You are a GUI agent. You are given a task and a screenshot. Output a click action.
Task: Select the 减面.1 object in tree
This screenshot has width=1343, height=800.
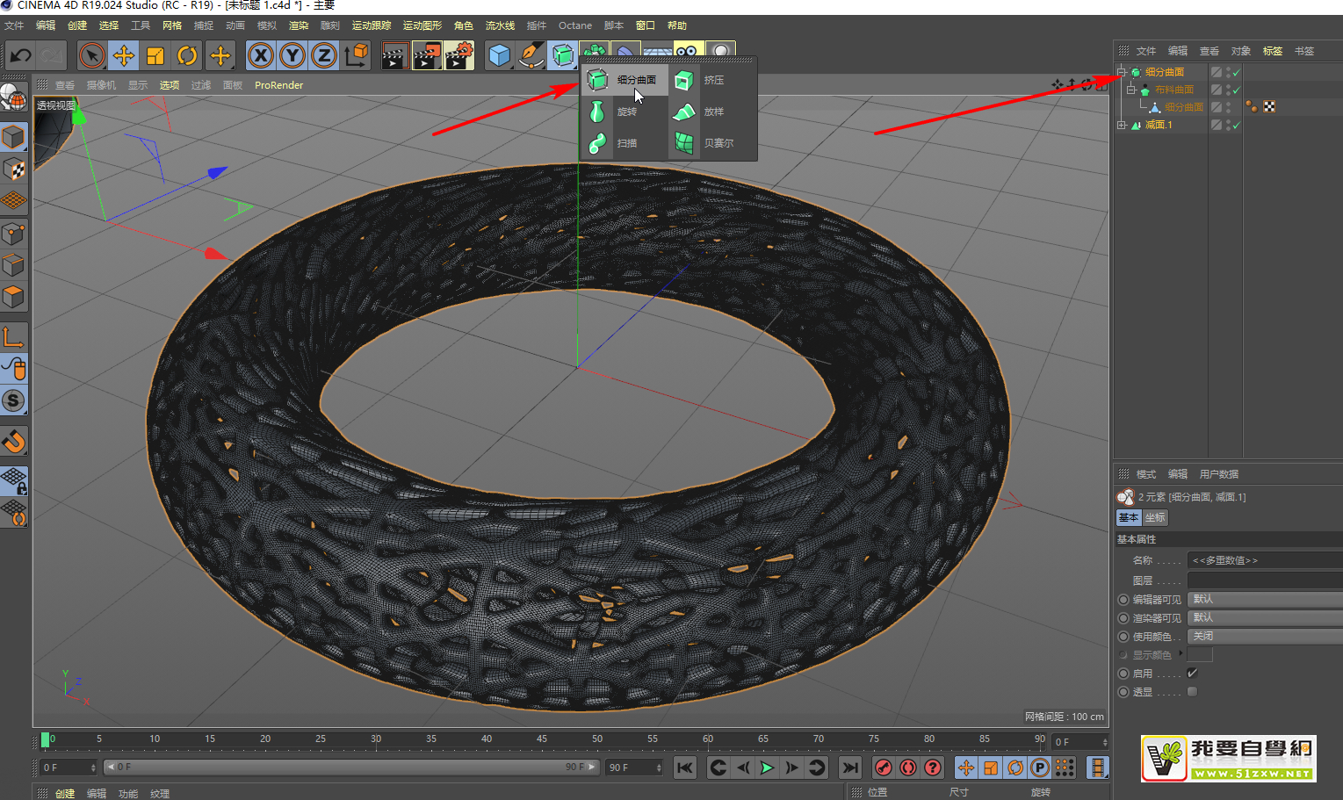[x=1159, y=125]
